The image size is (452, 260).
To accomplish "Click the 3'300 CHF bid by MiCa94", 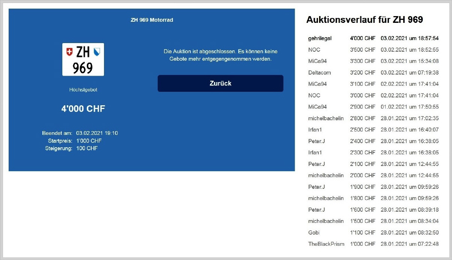I will (362, 61).
